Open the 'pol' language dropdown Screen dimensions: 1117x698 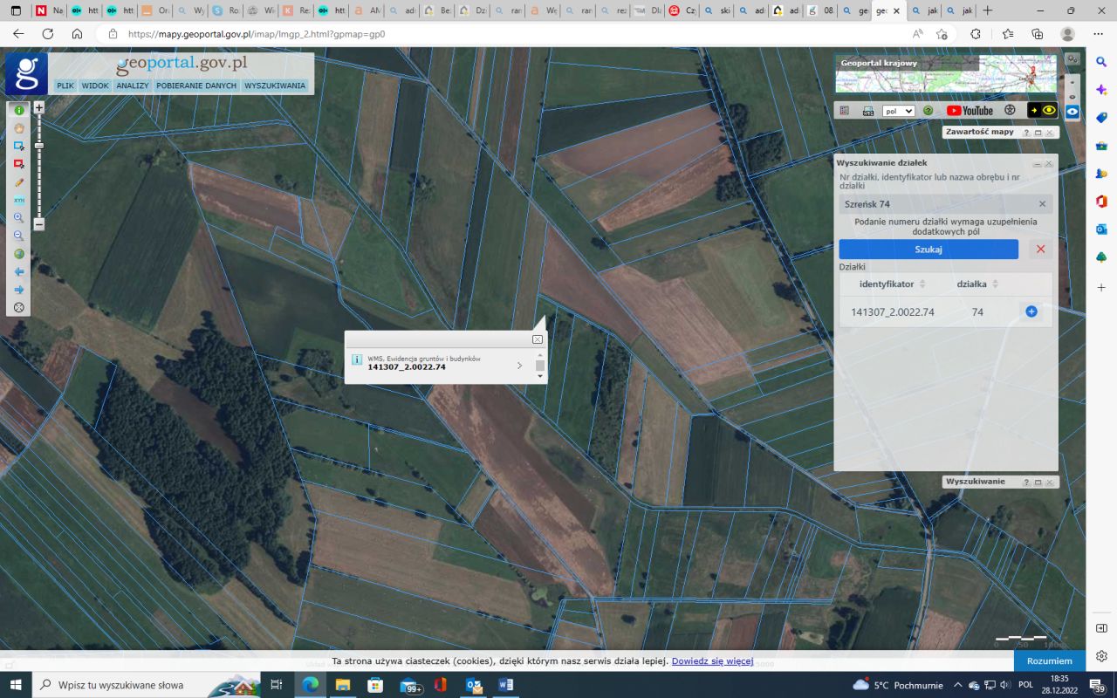coord(898,111)
